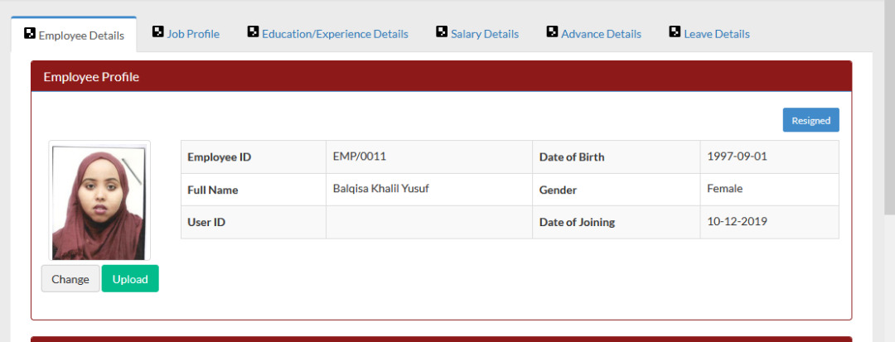The width and height of the screenshot is (895, 342).
Task: Click the Advance Details tab icon
Action: click(552, 32)
